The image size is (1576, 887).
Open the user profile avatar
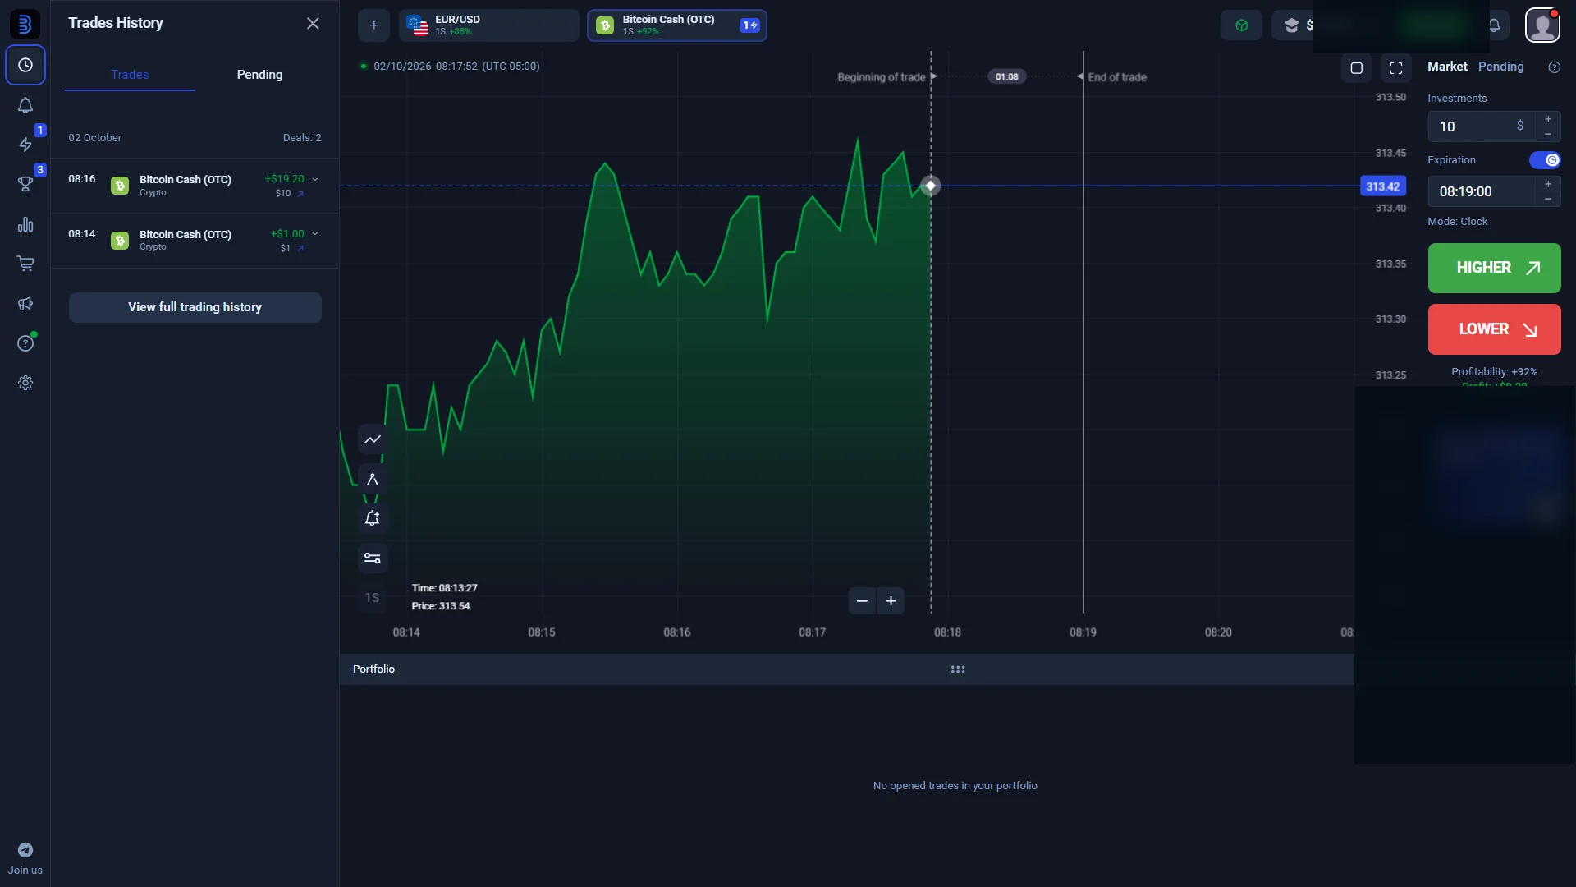(1542, 25)
